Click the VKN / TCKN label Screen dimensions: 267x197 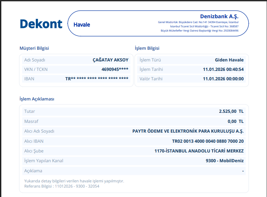pos(36,69)
